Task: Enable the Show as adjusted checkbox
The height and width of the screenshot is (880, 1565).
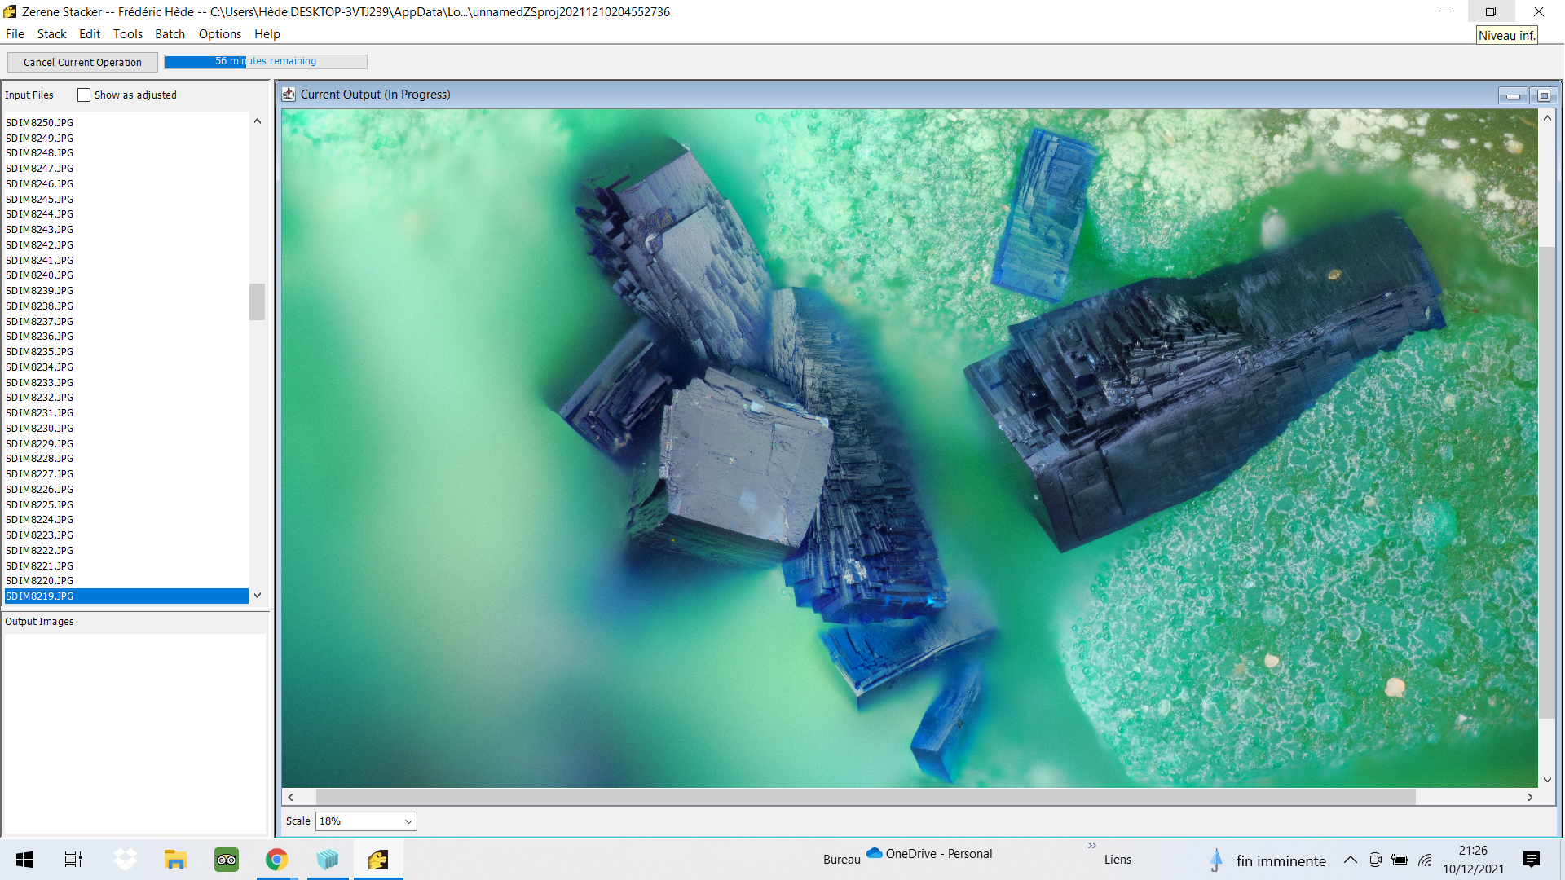Action: click(84, 95)
